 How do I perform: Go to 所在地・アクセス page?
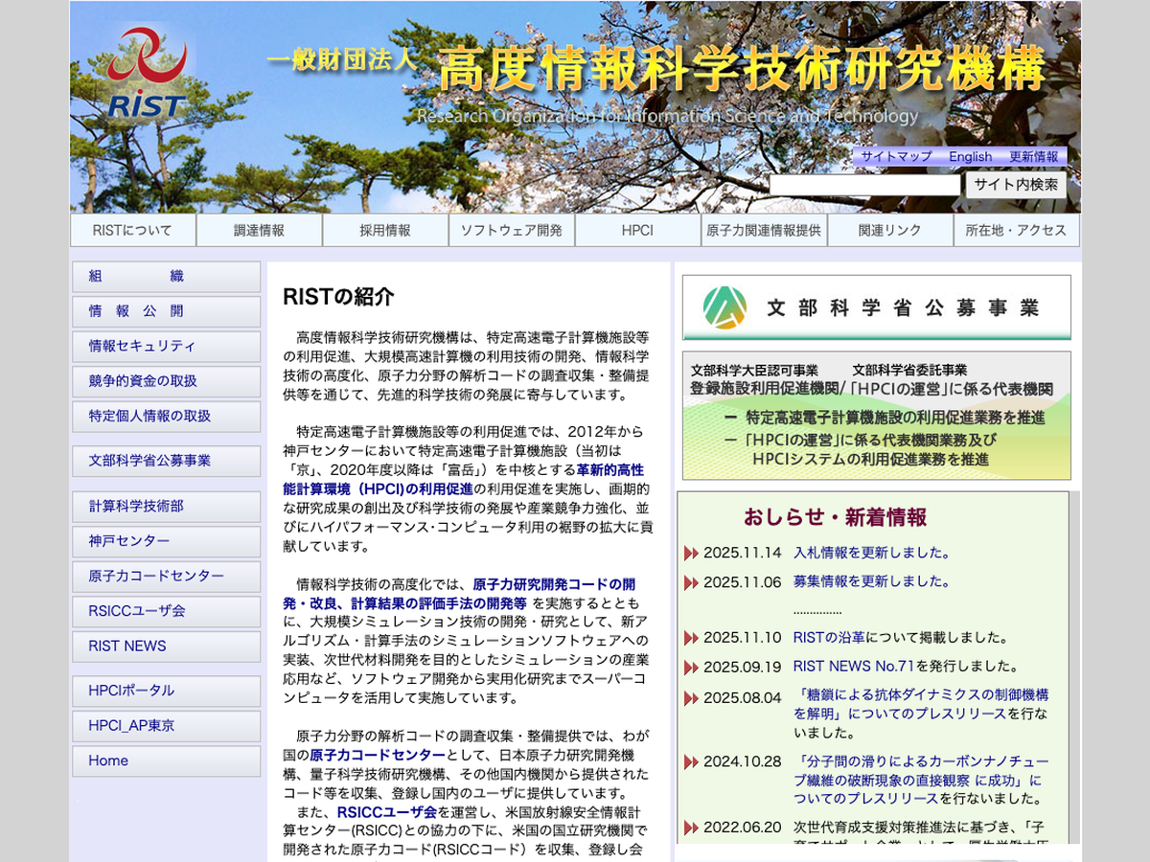point(1016,231)
